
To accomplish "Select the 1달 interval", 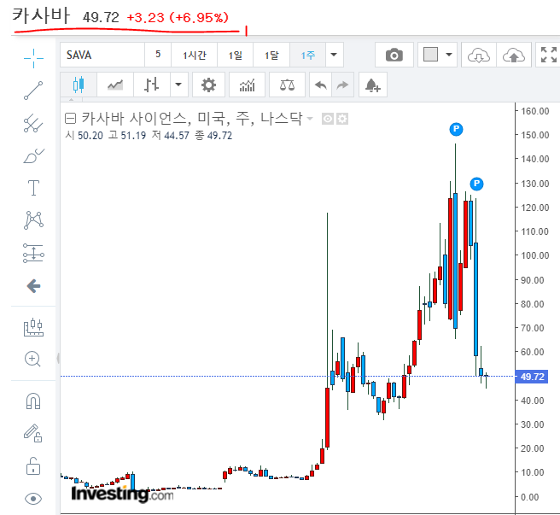I will click(271, 55).
